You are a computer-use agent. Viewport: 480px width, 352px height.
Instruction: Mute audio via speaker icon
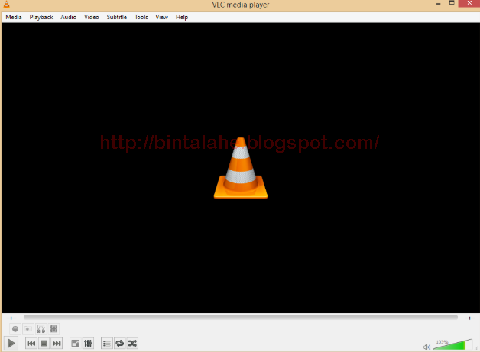(426, 347)
